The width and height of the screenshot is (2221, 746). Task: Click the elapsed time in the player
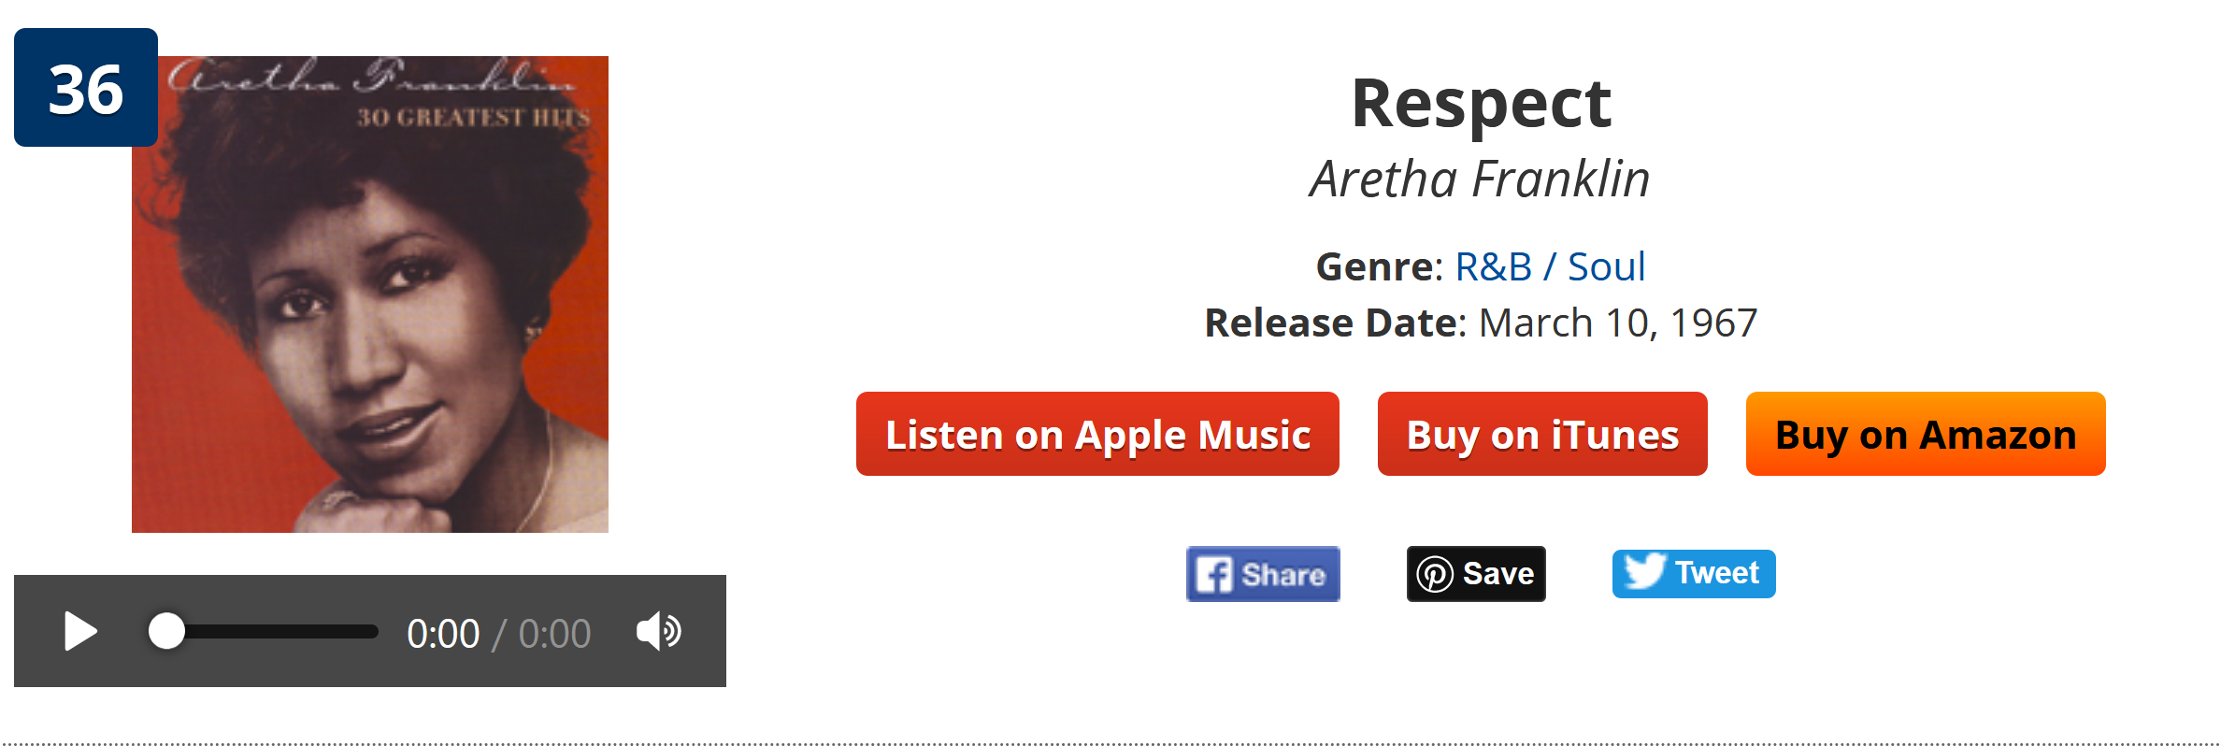coord(443,634)
